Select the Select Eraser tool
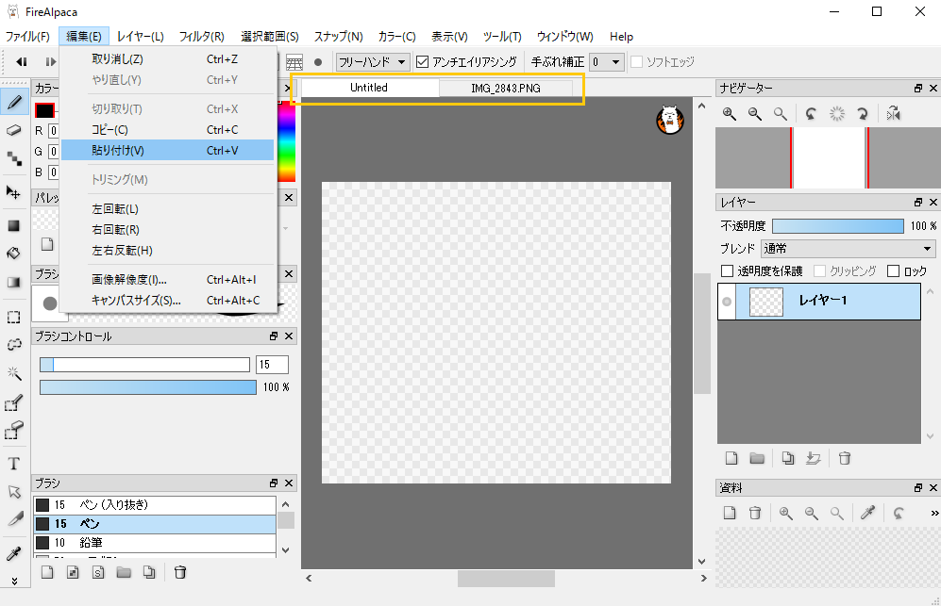Image resolution: width=941 pixels, height=606 pixels. point(14,430)
